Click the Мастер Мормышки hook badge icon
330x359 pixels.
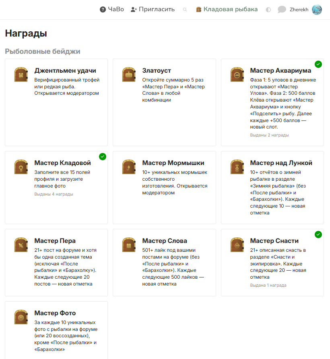pyautogui.click(x=129, y=167)
